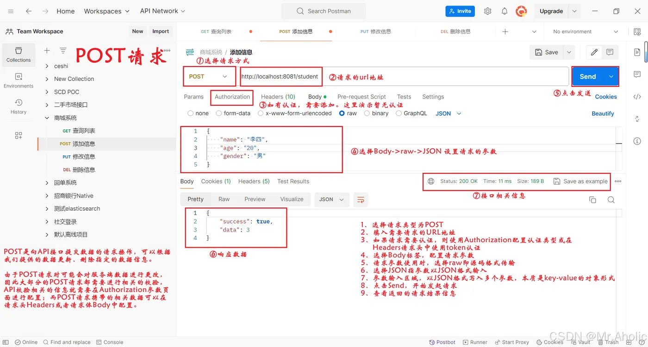Collapse the 商城系统 collection
This screenshot has width=648, height=347.
click(x=47, y=118)
